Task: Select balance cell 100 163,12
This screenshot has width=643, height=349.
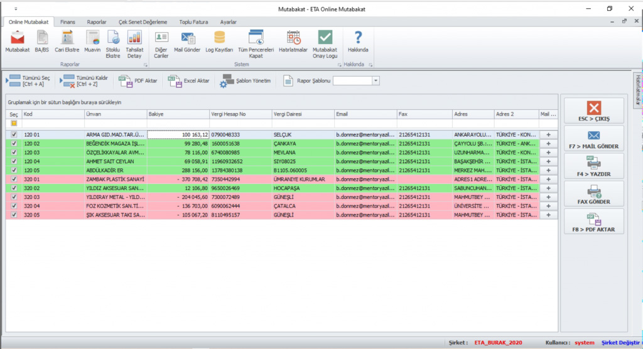Action: click(178, 134)
